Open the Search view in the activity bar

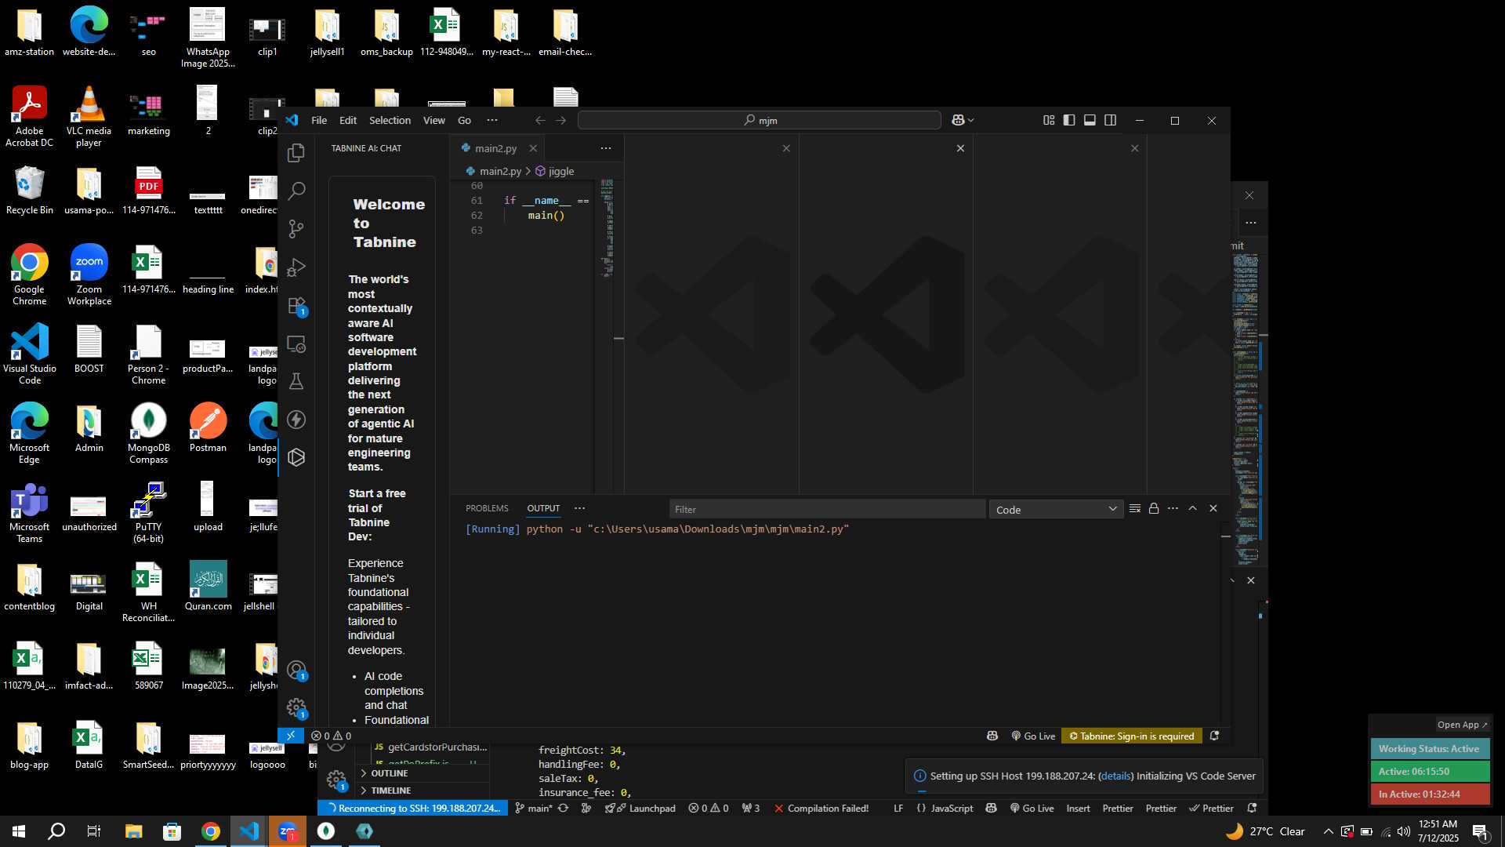pos(296,191)
